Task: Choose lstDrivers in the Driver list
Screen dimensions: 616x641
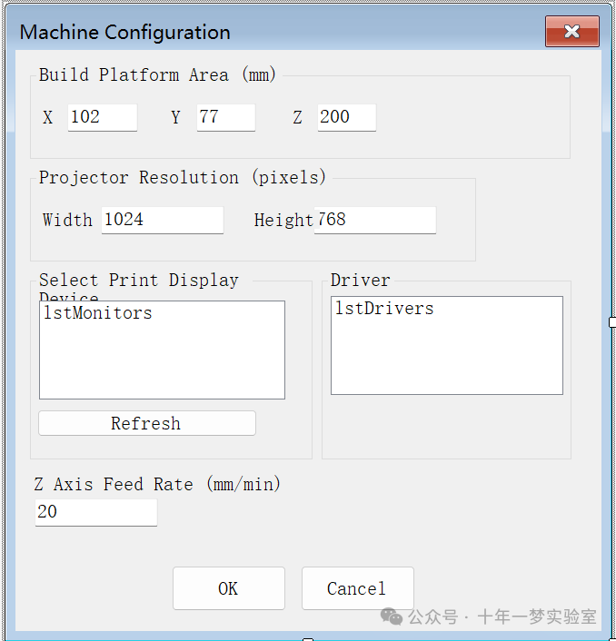Action: tap(384, 309)
